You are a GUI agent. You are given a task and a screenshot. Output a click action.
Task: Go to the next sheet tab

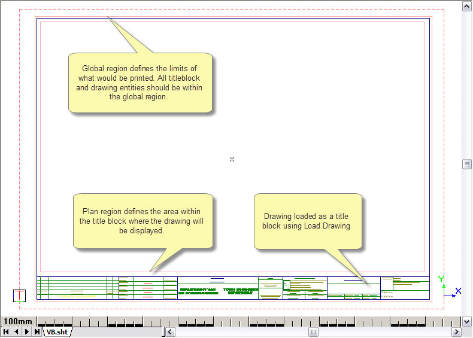[x=26, y=331]
